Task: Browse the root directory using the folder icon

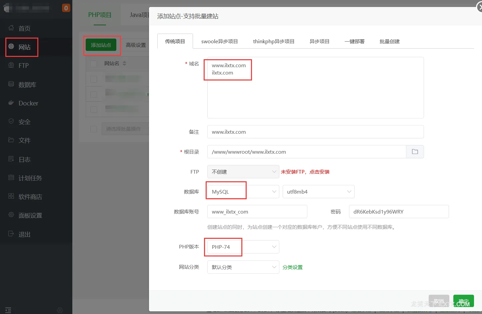Action: pyautogui.click(x=415, y=152)
